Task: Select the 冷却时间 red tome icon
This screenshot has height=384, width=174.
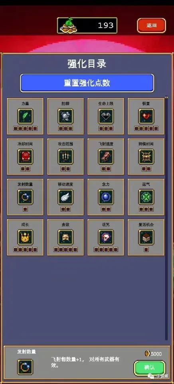Action: (x=25, y=157)
